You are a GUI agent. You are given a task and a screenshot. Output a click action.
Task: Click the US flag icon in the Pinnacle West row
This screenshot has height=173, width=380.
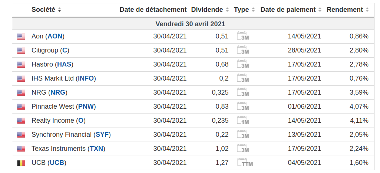[x=21, y=106]
